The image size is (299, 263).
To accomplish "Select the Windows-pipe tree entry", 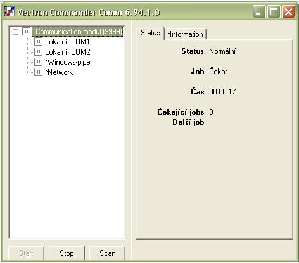I will (68, 62).
